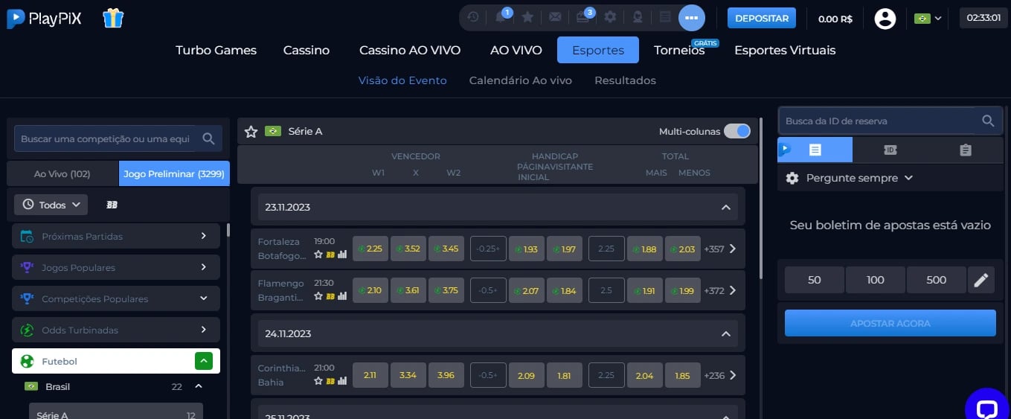
Task: Open Calendário Ao vivo tab
Action: [x=521, y=80]
